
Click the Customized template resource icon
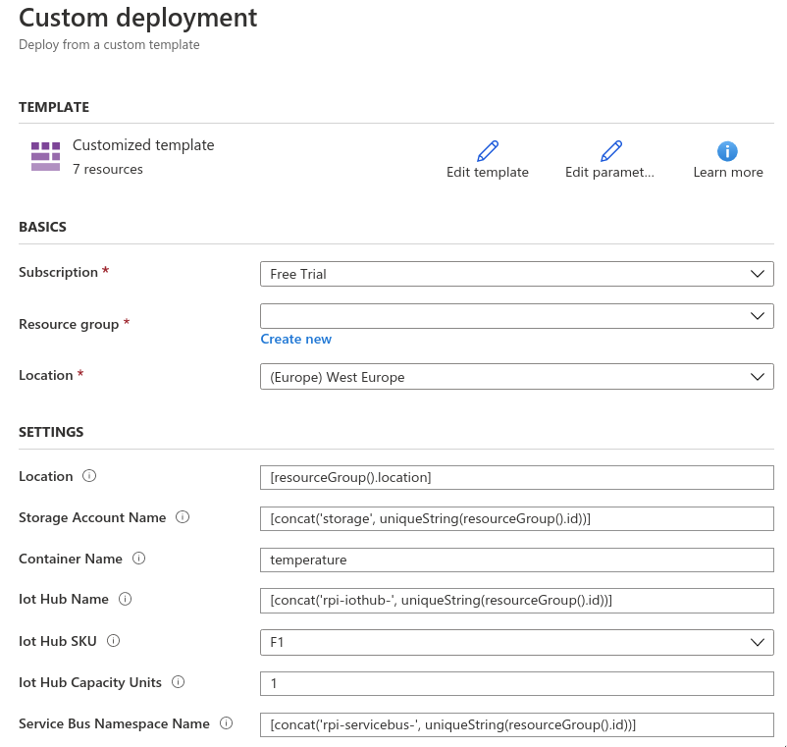[45, 156]
